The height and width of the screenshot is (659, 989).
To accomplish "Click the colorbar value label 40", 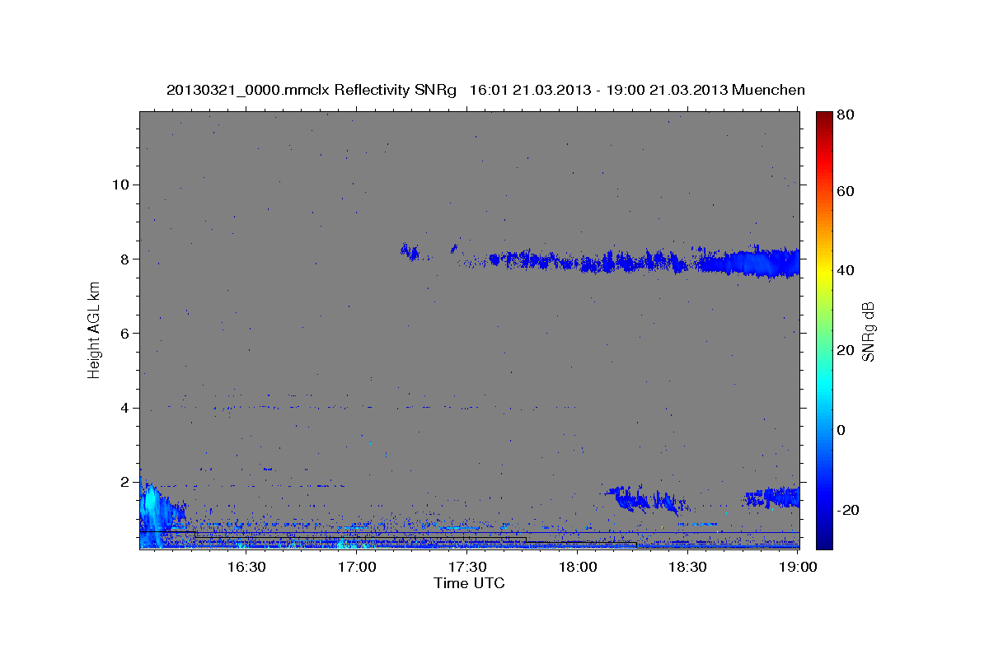I will coord(846,270).
